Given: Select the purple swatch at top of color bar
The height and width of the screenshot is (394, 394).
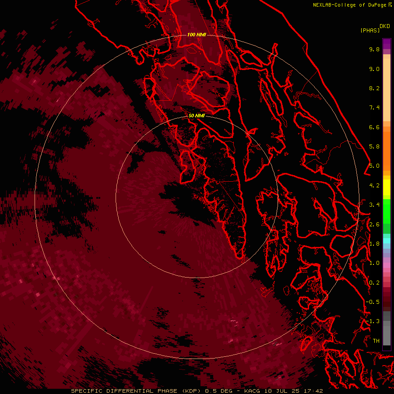Looking at the screenshot, I should pyautogui.click(x=387, y=44).
